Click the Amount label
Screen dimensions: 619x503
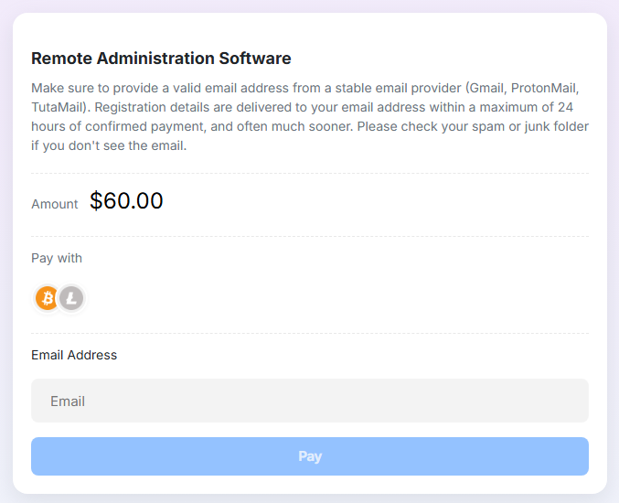click(x=55, y=204)
